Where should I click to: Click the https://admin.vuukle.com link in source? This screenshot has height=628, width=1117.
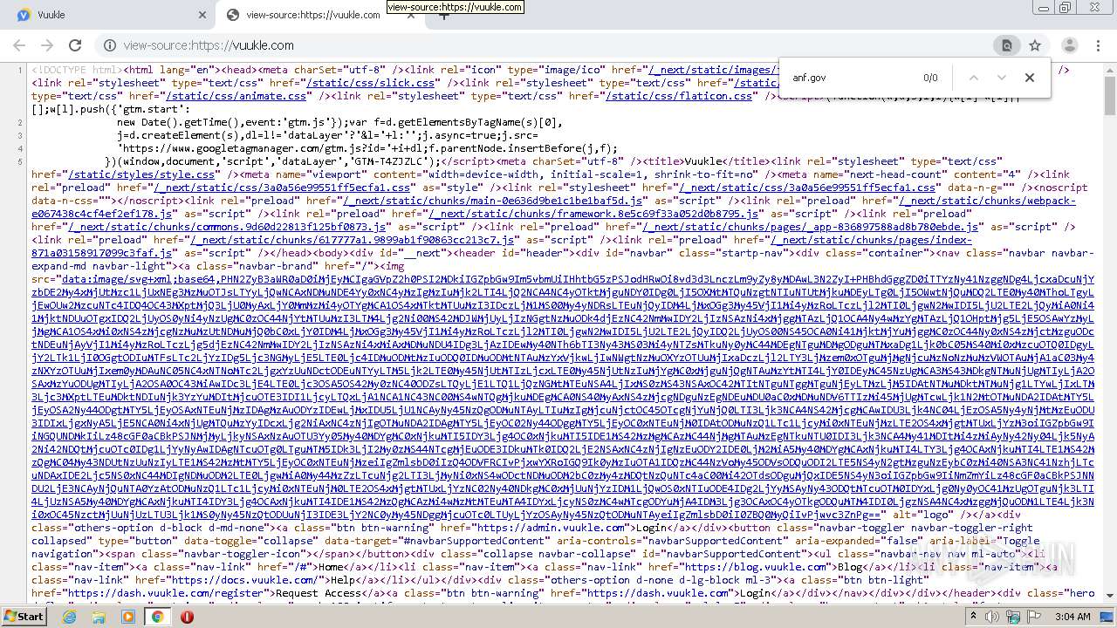[550, 528]
